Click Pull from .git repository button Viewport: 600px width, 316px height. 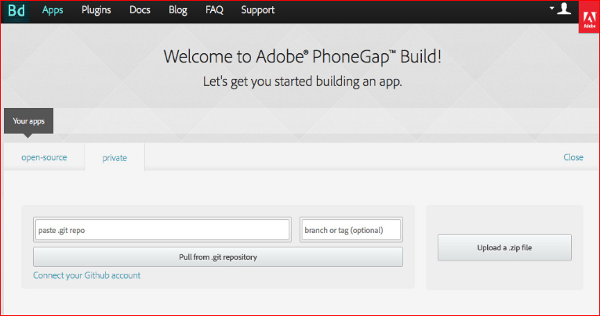point(218,257)
